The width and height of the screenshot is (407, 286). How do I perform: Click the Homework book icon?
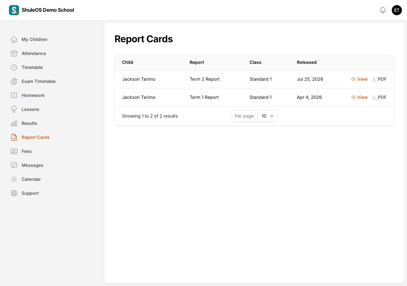pyautogui.click(x=14, y=95)
